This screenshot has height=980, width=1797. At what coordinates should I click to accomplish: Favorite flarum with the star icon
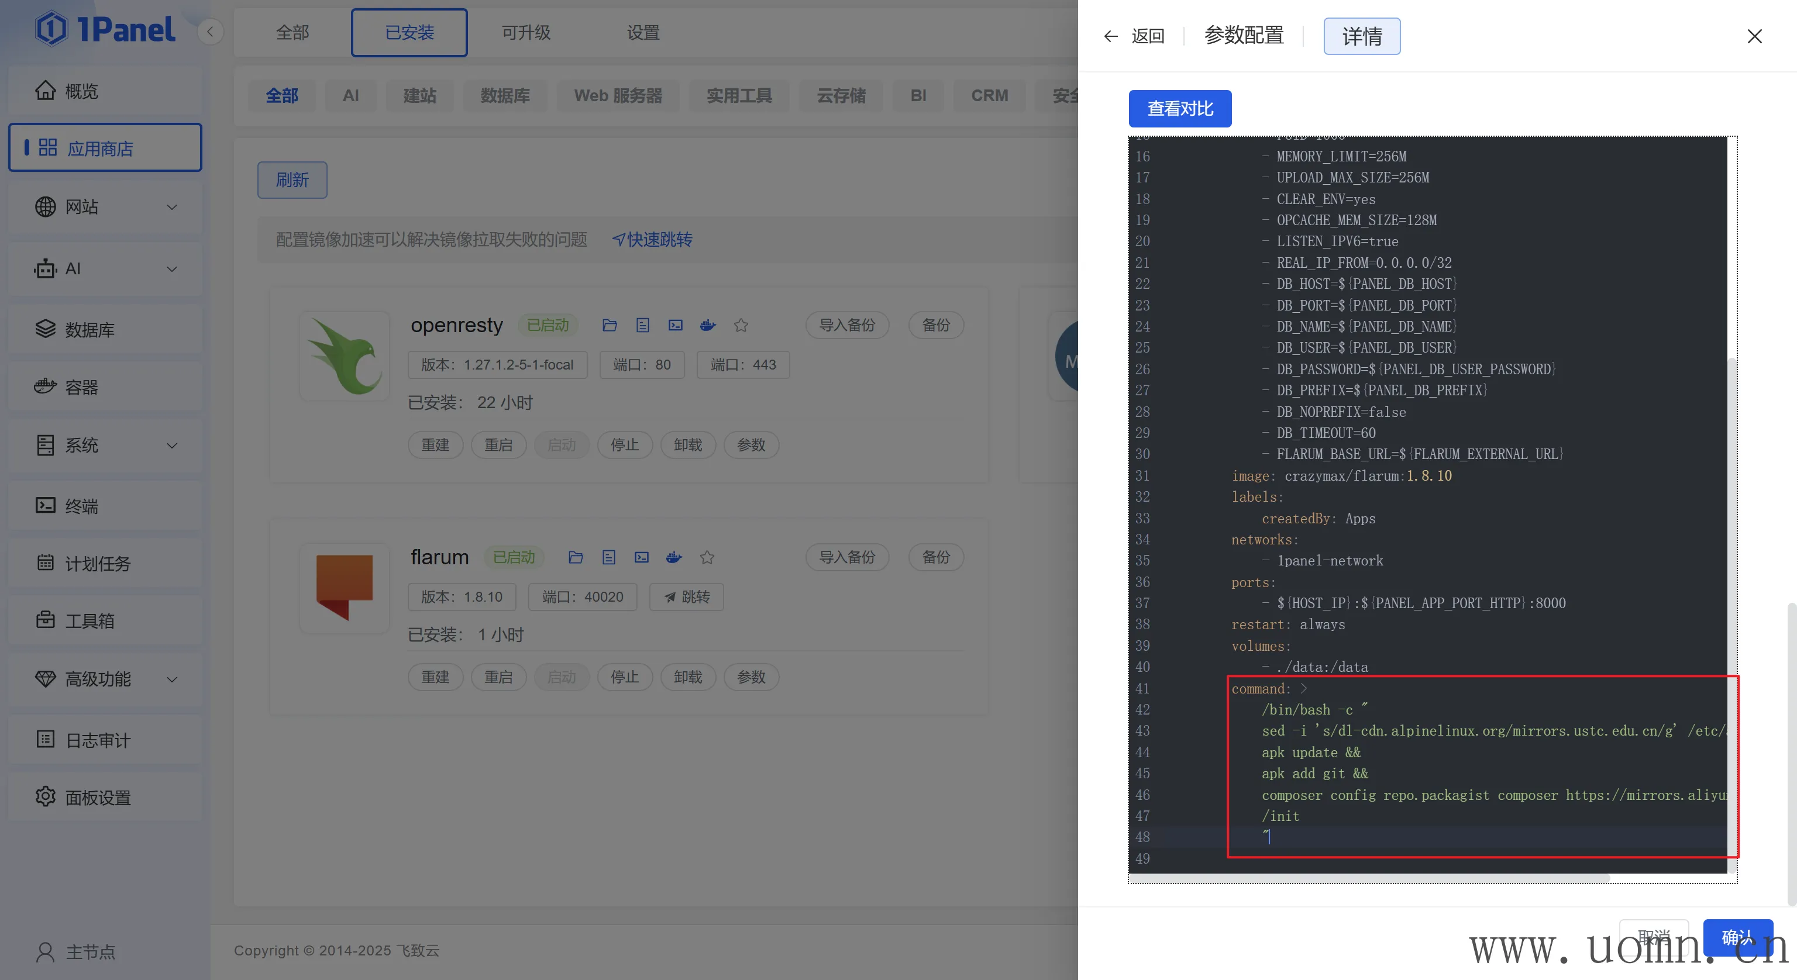707,557
